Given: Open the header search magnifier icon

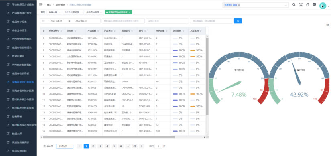Looking at the screenshot, I should pyautogui.click(x=294, y=5).
